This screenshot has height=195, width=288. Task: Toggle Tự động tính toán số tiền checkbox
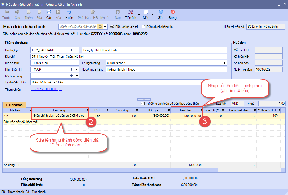click(x=143, y=104)
